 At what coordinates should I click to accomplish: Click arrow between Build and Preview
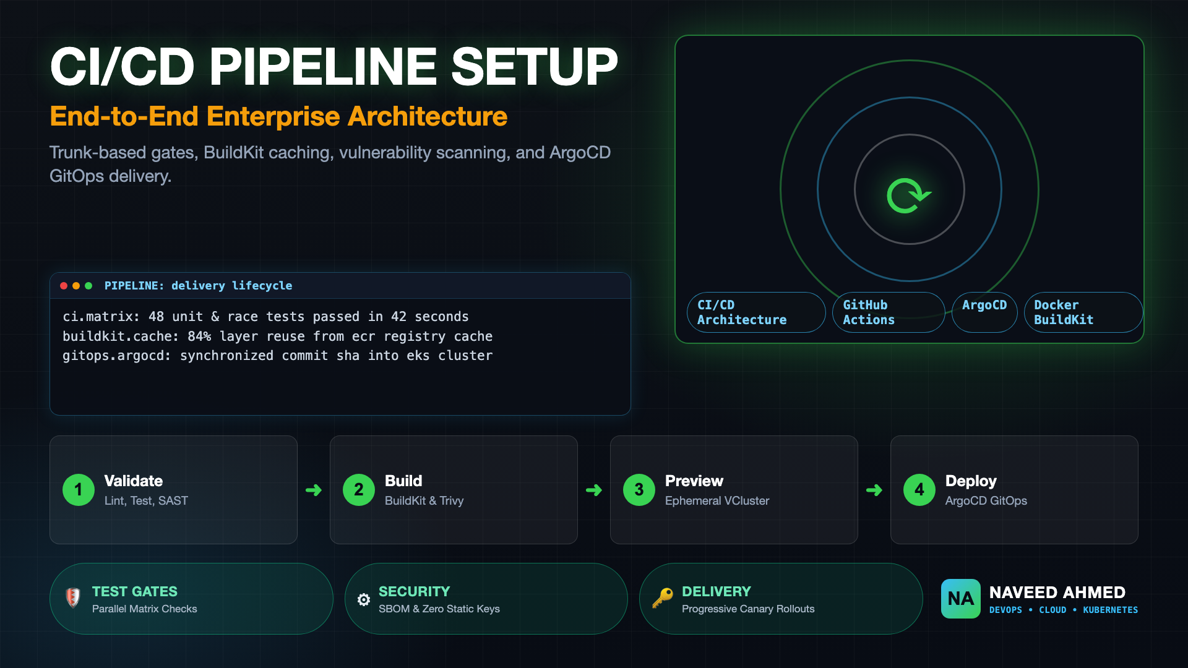tap(594, 490)
